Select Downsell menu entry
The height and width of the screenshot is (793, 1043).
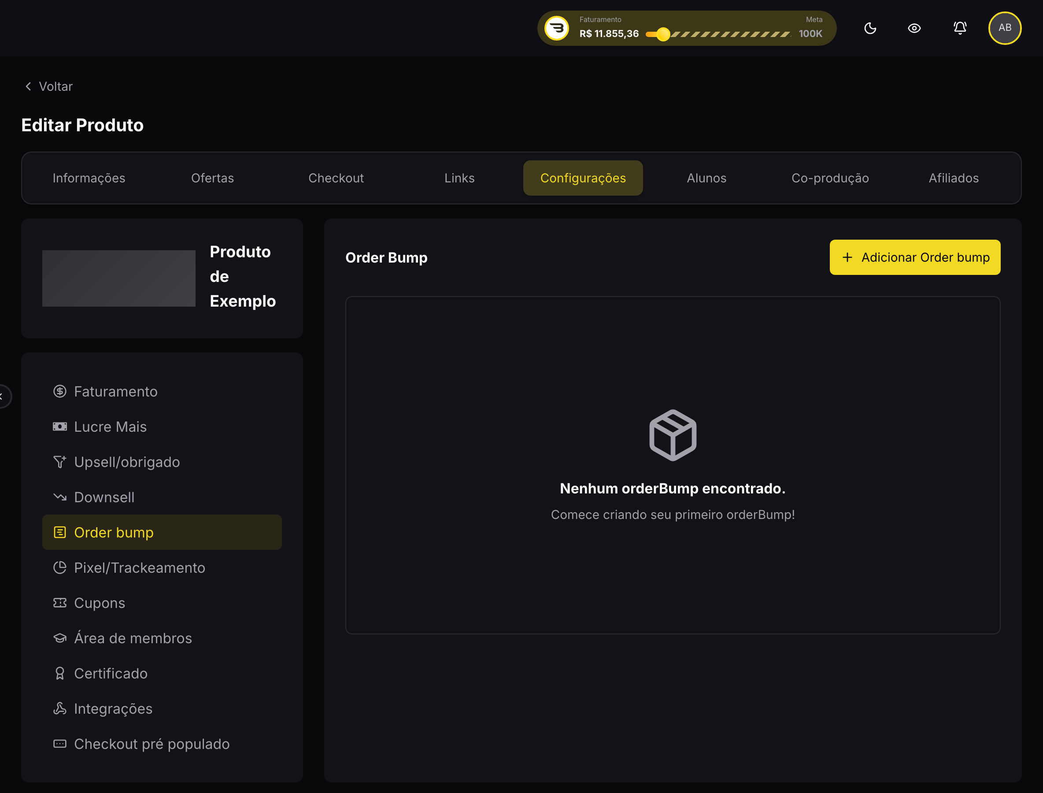(162, 497)
